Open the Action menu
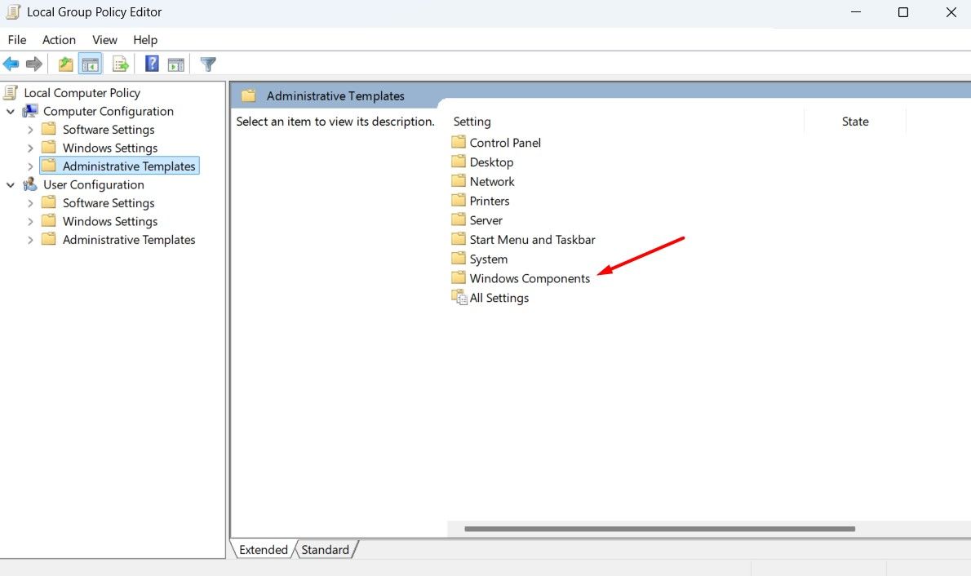Viewport: 971px width, 576px height. pos(59,40)
